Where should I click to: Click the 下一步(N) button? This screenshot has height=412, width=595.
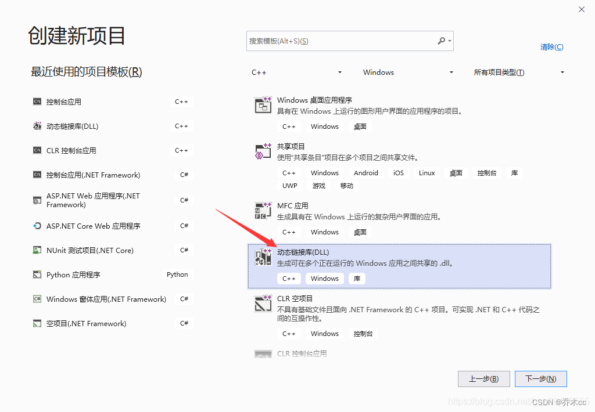point(541,379)
